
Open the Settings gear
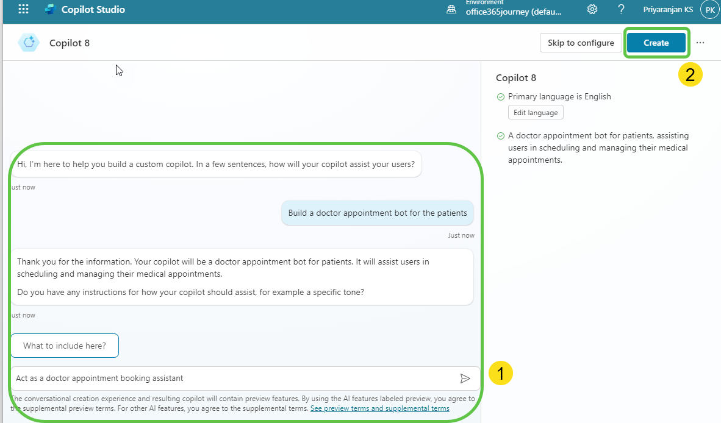592,9
